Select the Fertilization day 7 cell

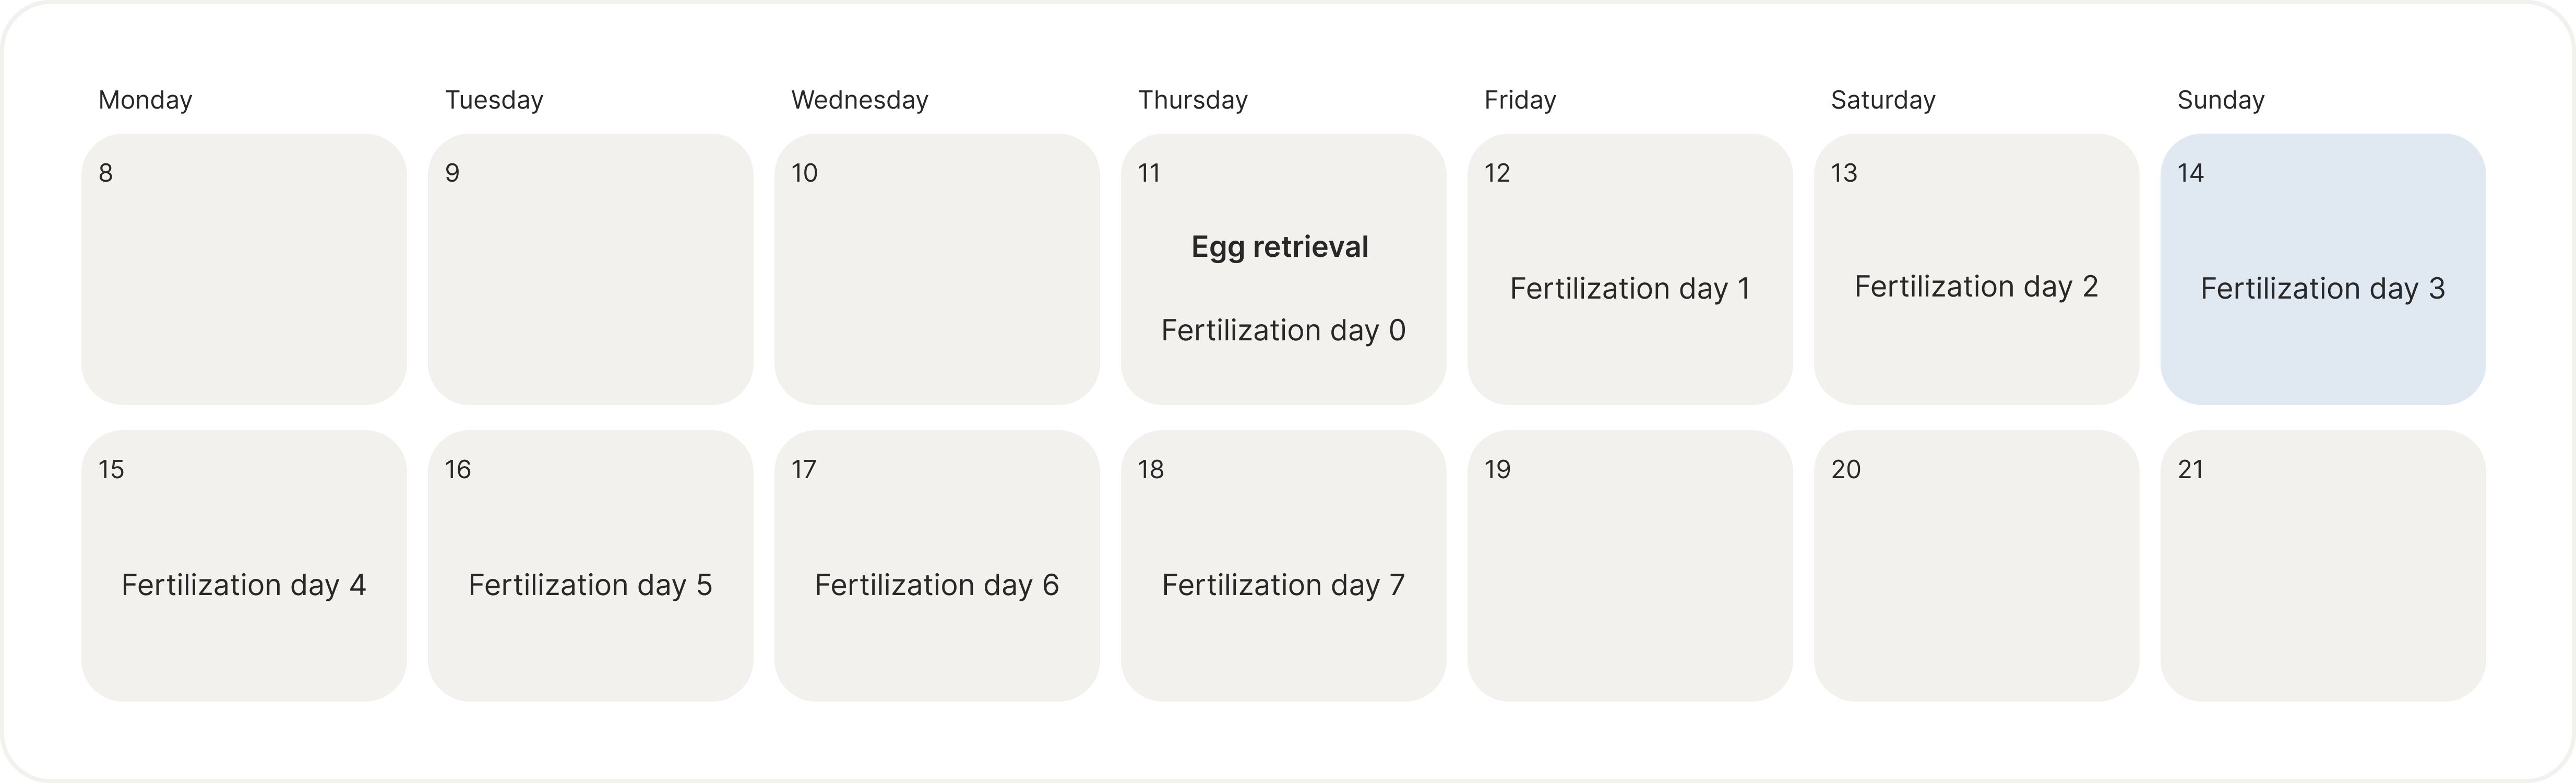[1283, 565]
